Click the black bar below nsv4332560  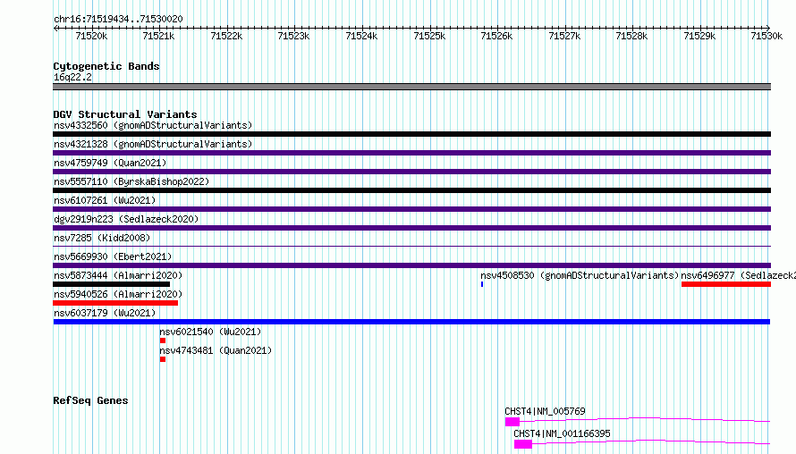click(x=411, y=134)
